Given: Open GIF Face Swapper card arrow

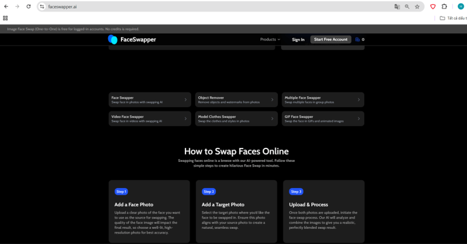Looking at the screenshot, I should 359,119.
